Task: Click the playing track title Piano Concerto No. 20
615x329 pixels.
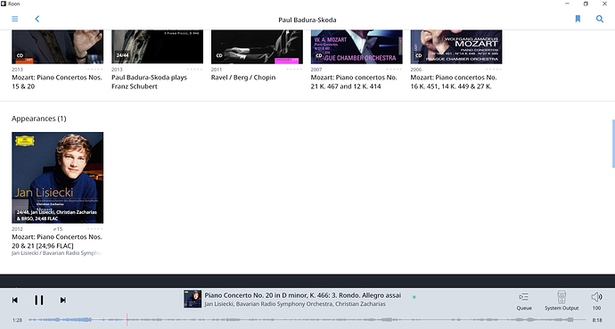Action: tap(303, 295)
